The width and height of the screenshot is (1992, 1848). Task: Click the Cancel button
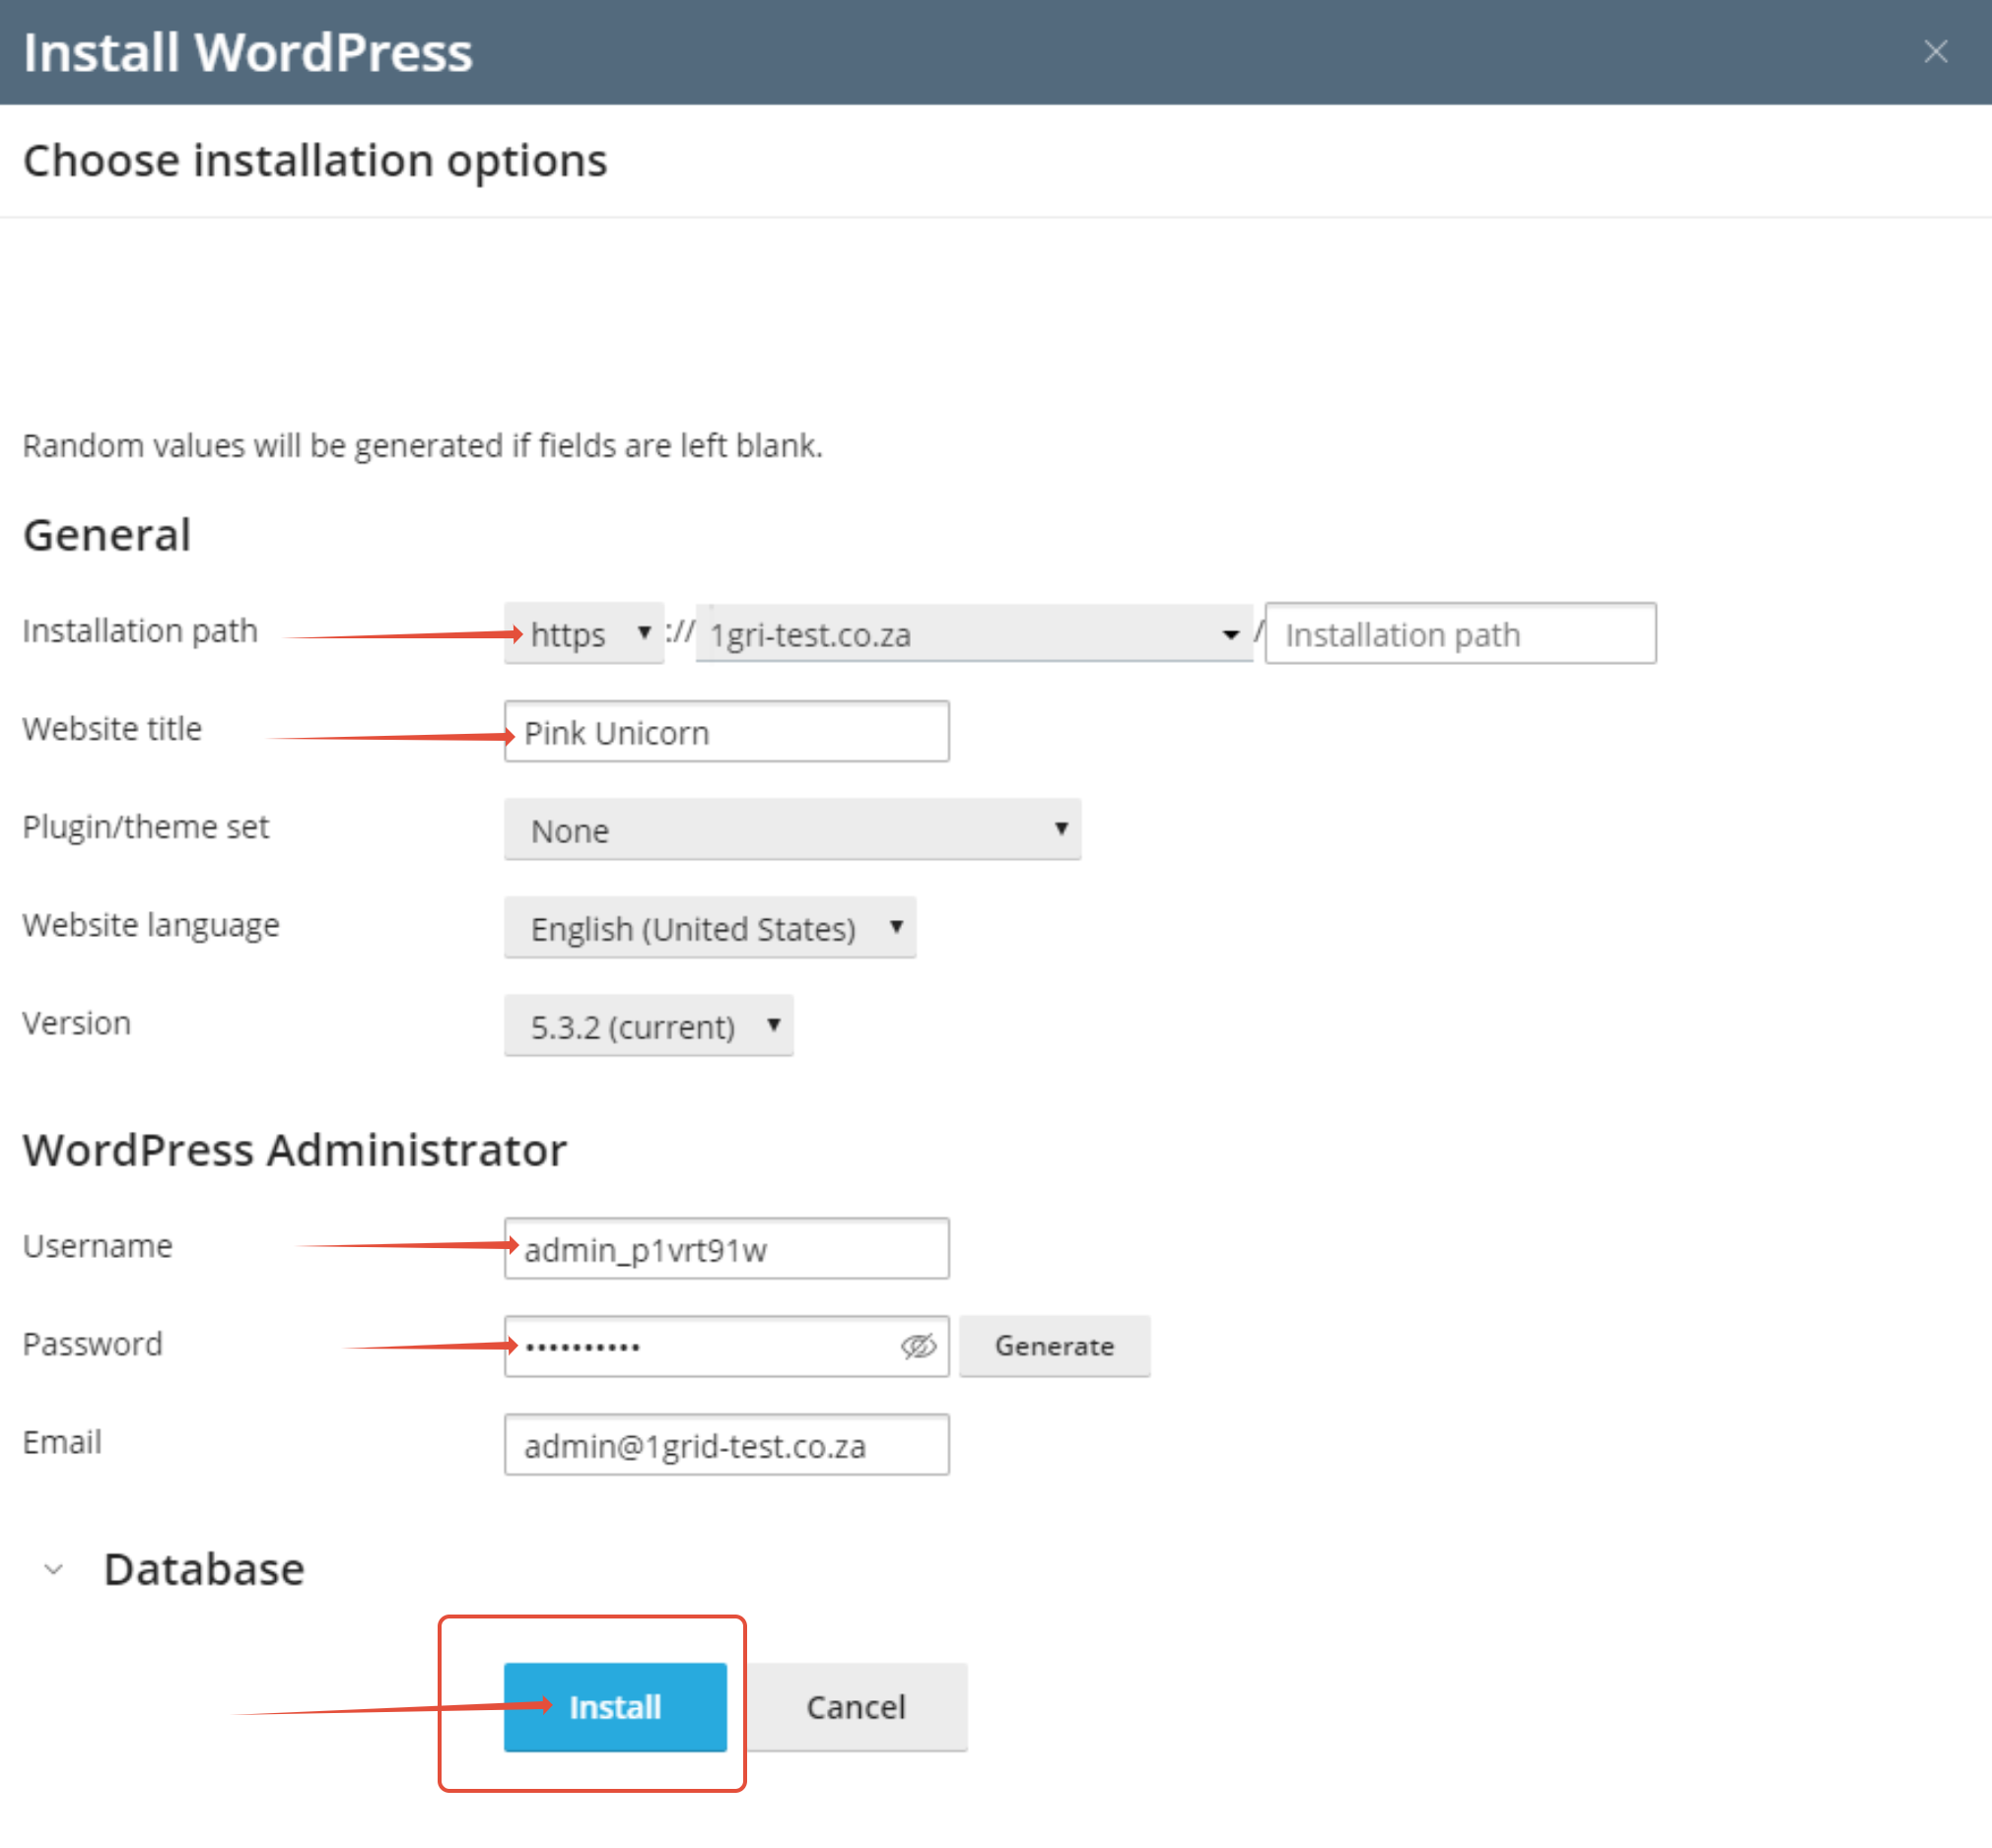(856, 1707)
